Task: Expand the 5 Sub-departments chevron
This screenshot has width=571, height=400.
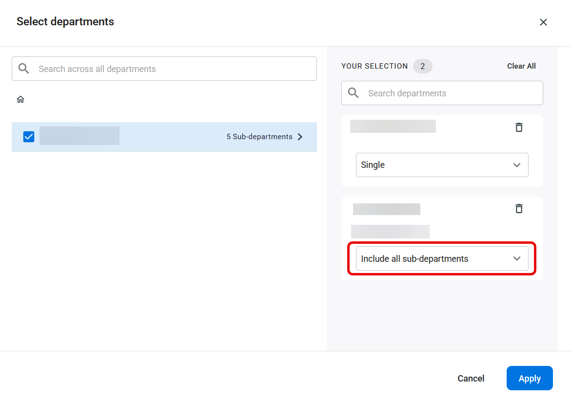Action: [300, 137]
